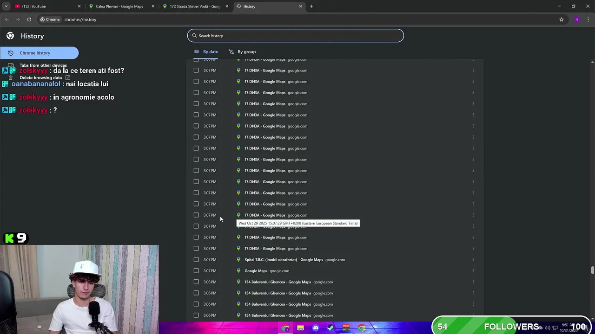This screenshot has width=595, height=334.
Task: Open Chrome with profile badge from taskbar
Action: [x=285, y=328]
